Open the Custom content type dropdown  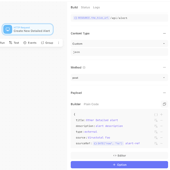(x=119, y=43)
